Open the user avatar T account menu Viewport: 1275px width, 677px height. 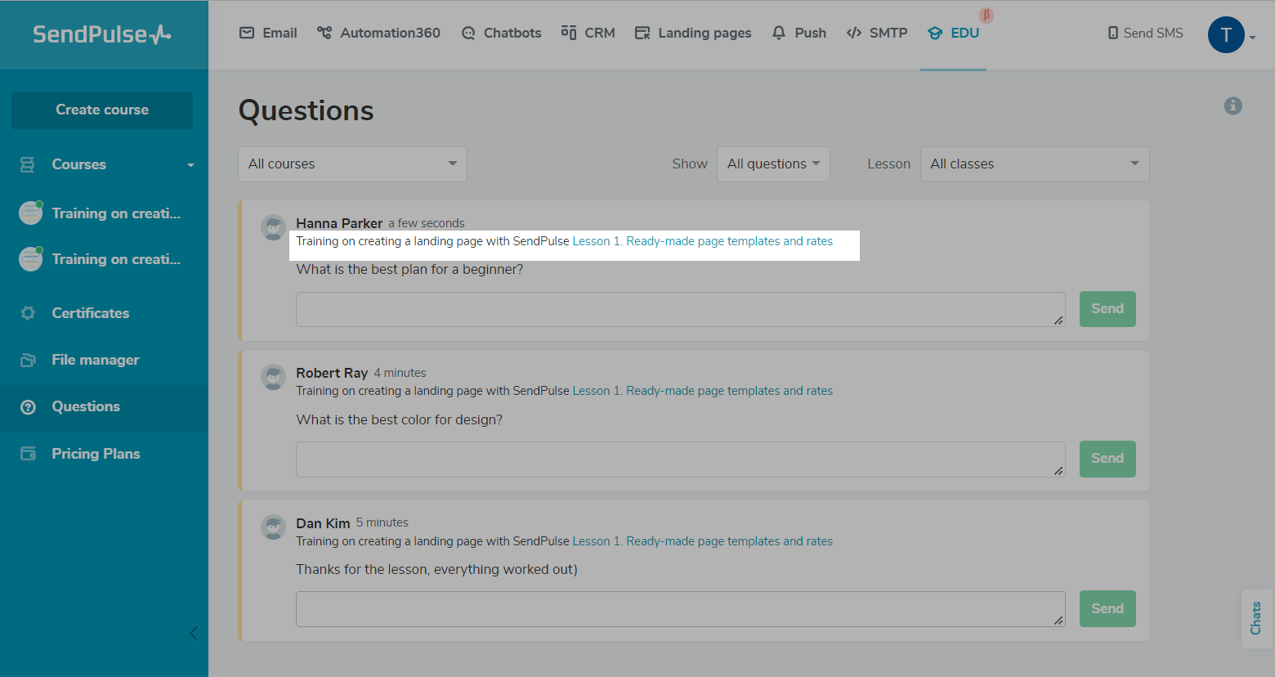coord(1226,34)
